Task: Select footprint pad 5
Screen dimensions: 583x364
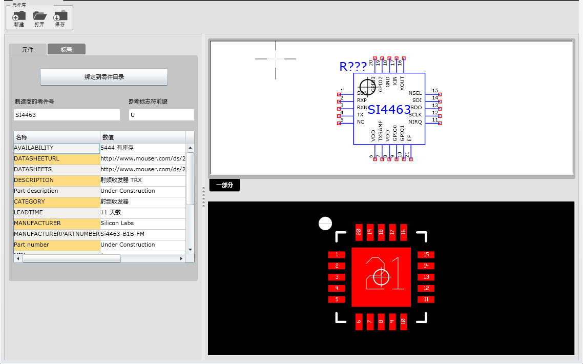Action: [x=337, y=299]
